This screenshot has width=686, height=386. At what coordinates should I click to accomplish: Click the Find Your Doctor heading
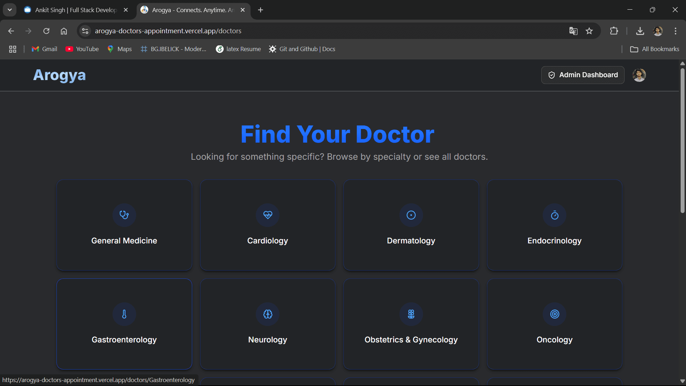point(337,134)
